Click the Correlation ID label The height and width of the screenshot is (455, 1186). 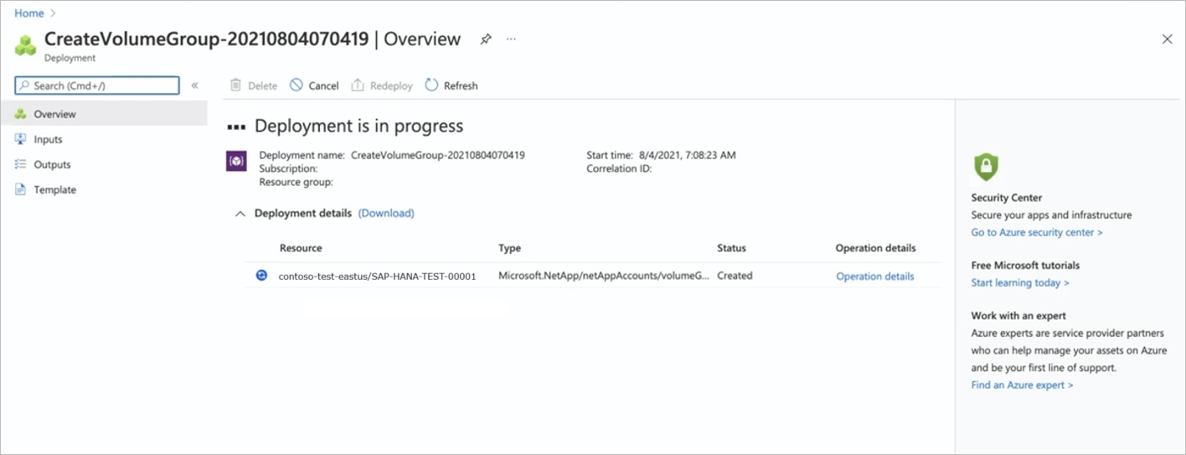619,168
